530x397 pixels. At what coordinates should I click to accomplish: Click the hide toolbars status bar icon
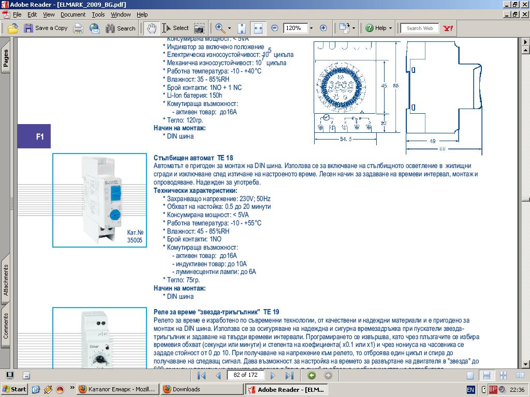[x=26, y=375]
